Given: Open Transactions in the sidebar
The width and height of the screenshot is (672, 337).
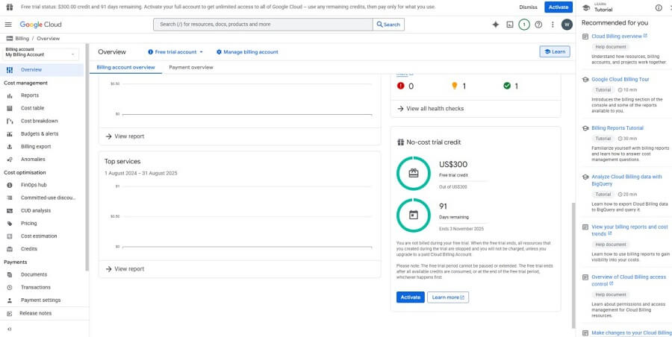Looking at the screenshot, I should click(x=36, y=287).
